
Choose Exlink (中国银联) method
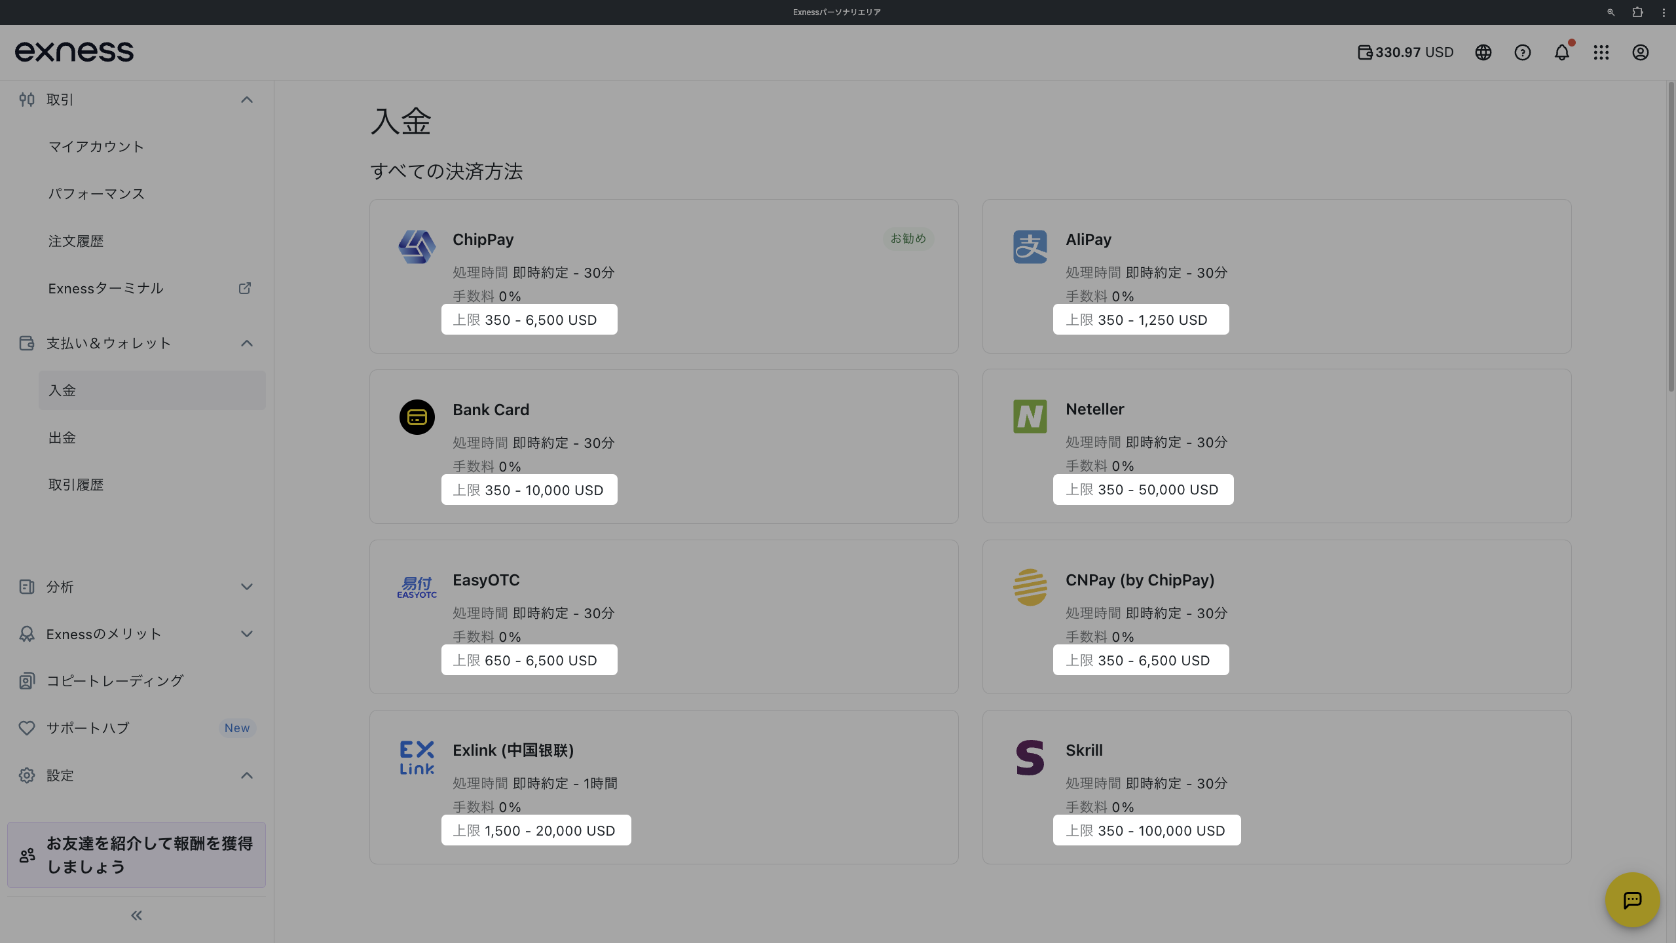663,787
